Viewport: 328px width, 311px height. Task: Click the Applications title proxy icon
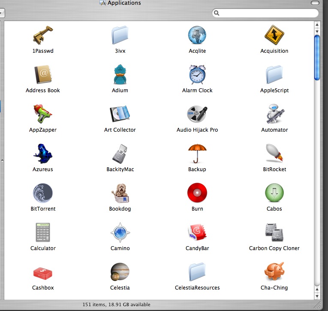[x=103, y=3]
